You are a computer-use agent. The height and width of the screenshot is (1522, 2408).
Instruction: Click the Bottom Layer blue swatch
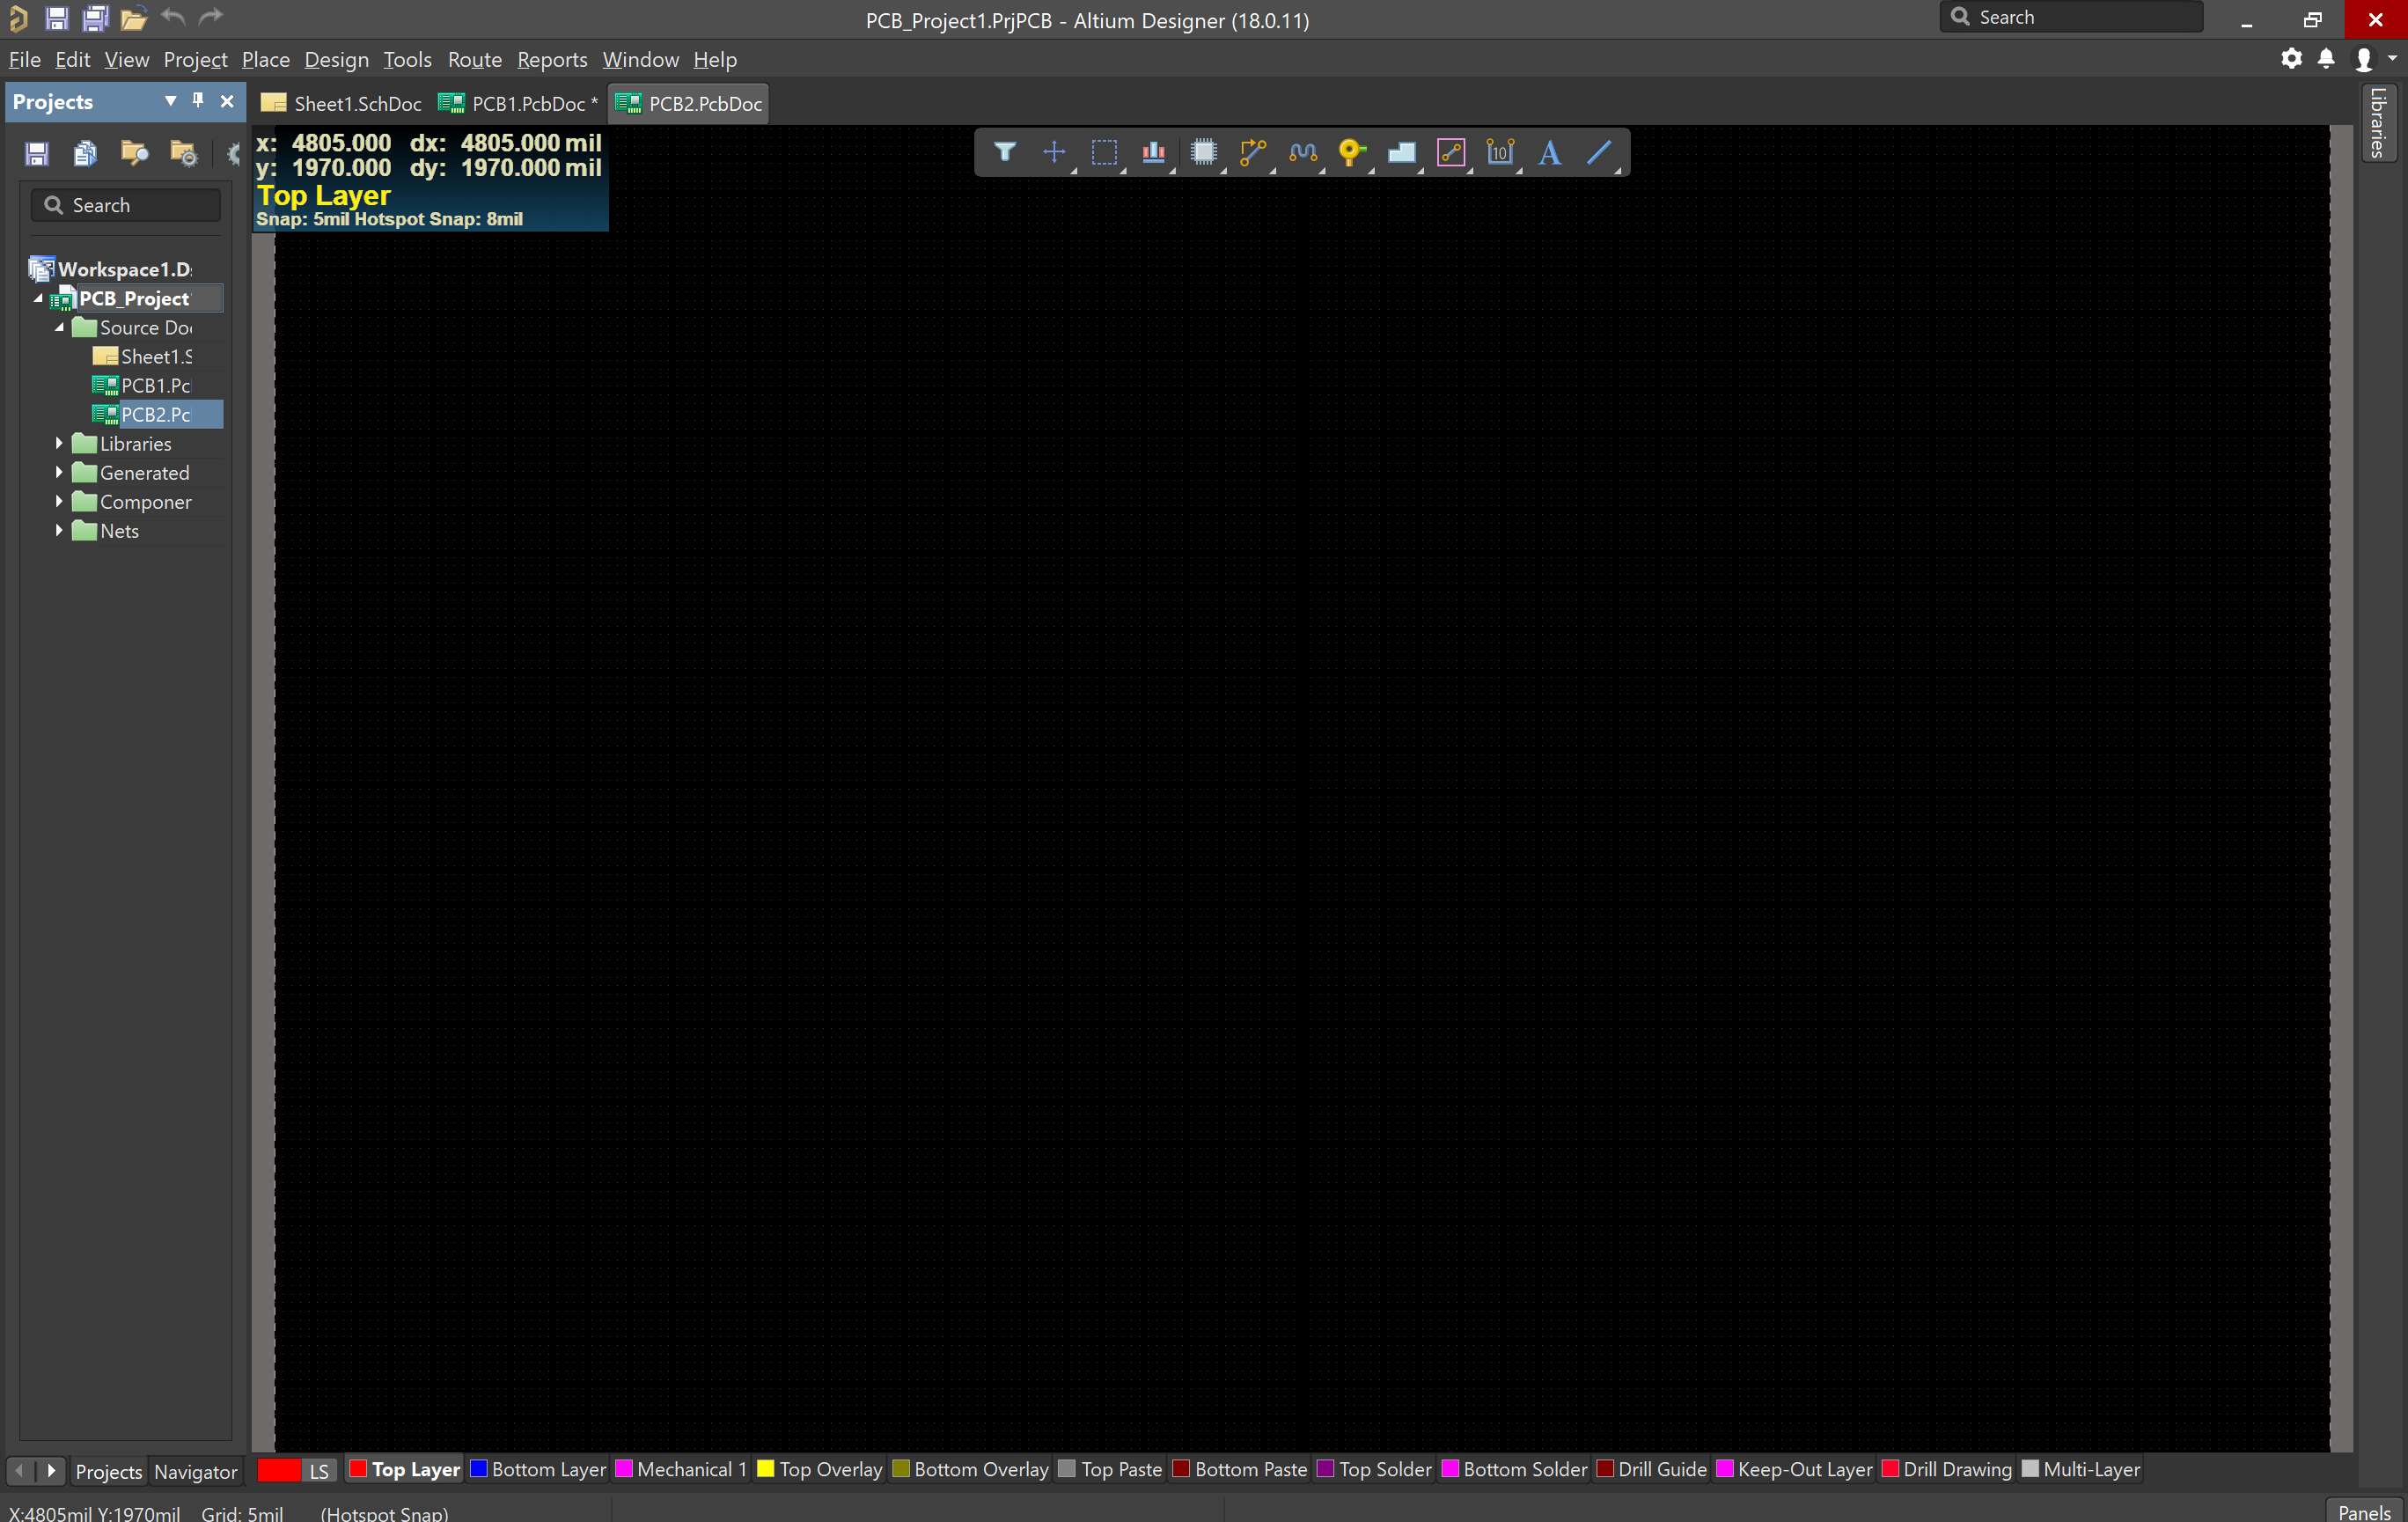point(479,1469)
